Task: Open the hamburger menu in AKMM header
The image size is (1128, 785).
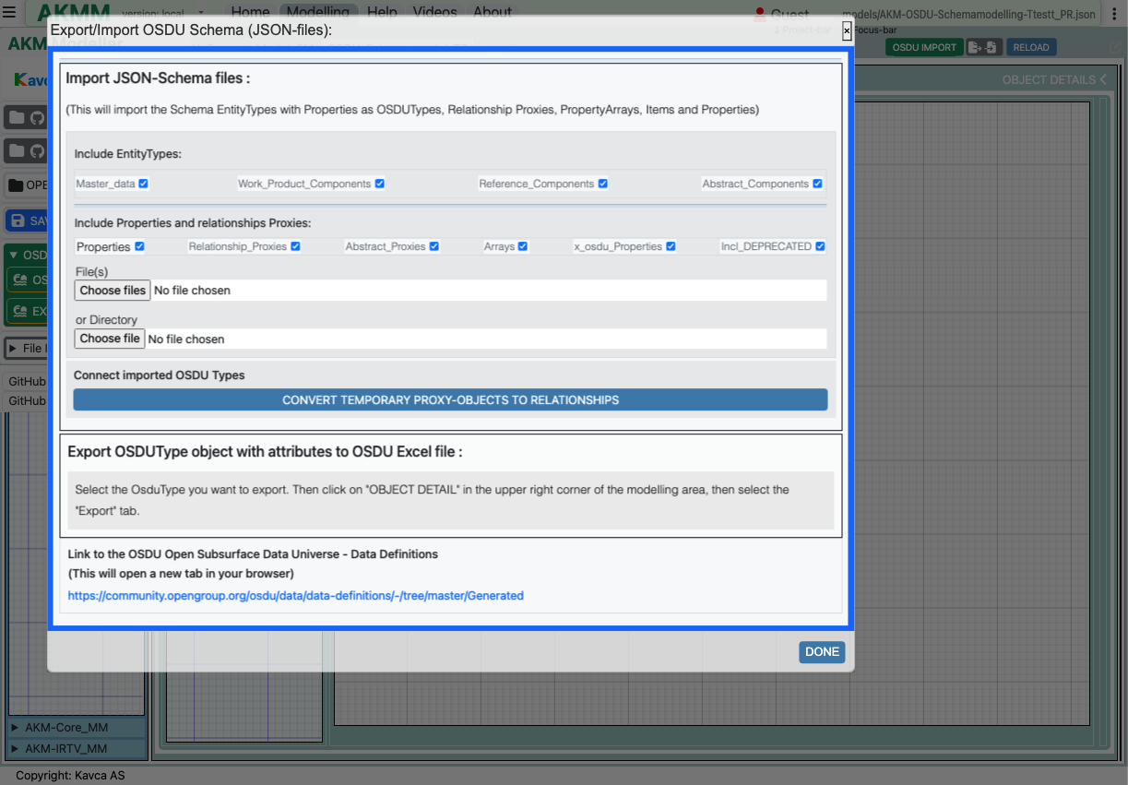Action: click(x=9, y=12)
